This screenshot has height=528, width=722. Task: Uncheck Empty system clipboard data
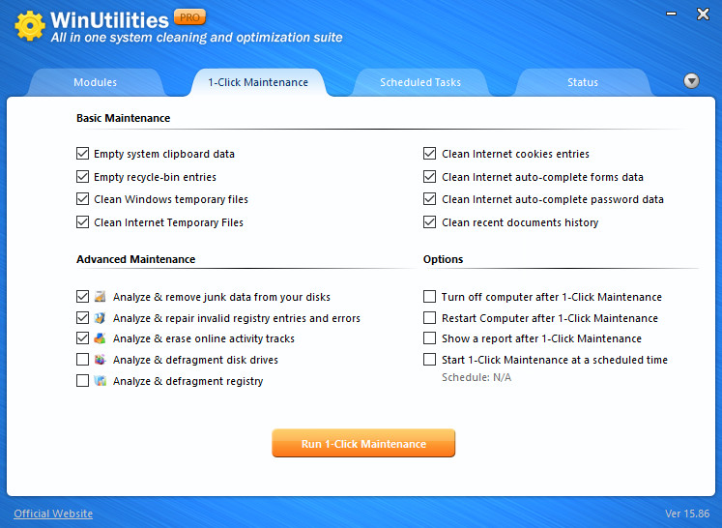coord(82,154)
